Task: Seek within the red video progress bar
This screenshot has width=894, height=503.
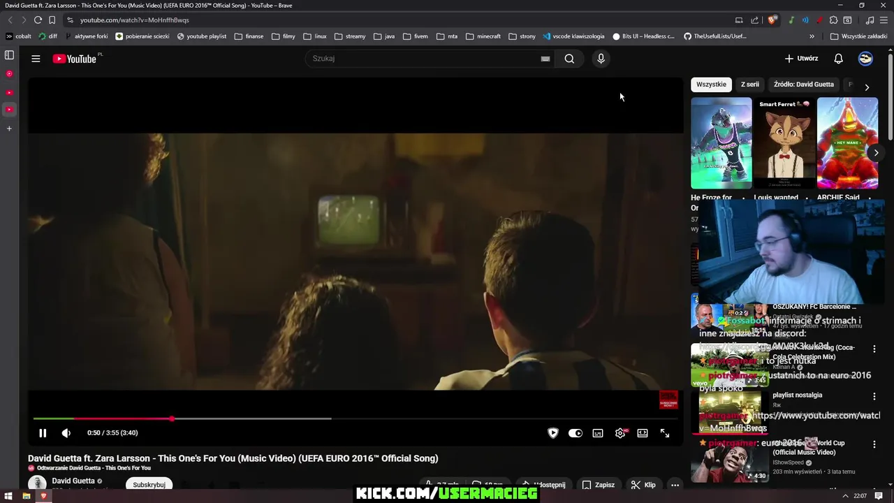Action: pyautogui.click(x=103, y=418)
